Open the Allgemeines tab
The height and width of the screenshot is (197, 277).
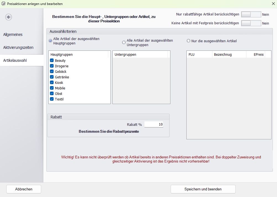click(x=13, y=34)
